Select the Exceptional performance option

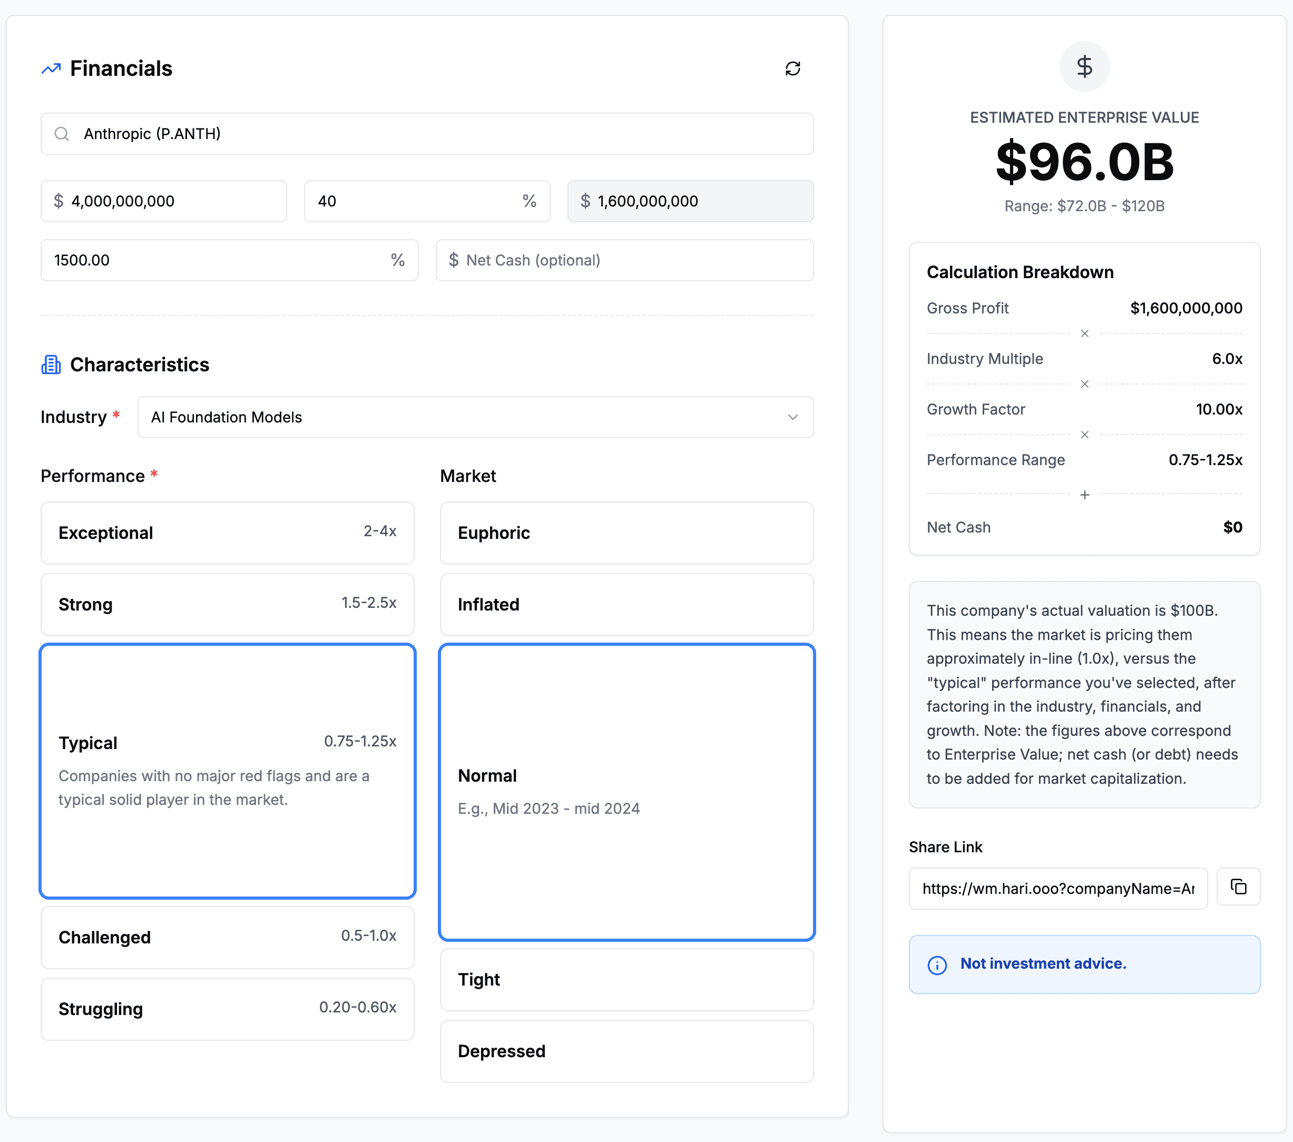(227, 533)
